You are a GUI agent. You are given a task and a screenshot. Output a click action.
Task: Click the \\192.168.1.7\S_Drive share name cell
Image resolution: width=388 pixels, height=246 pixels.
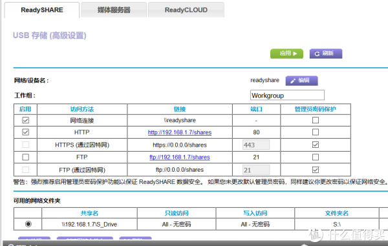point(89,224)
